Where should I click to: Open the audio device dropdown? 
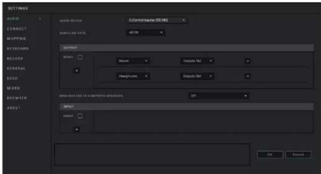coord(157,20)
